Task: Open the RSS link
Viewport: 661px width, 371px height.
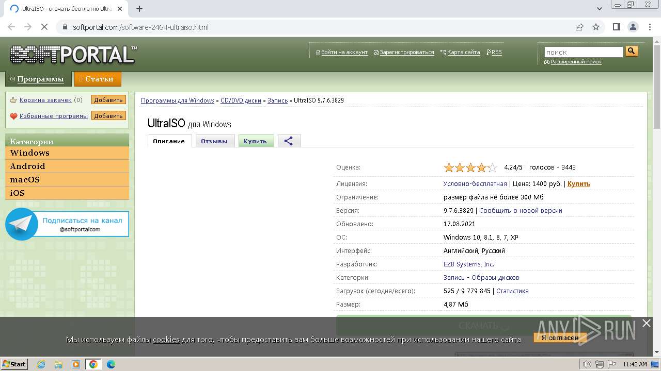Action: coord(496,52)
